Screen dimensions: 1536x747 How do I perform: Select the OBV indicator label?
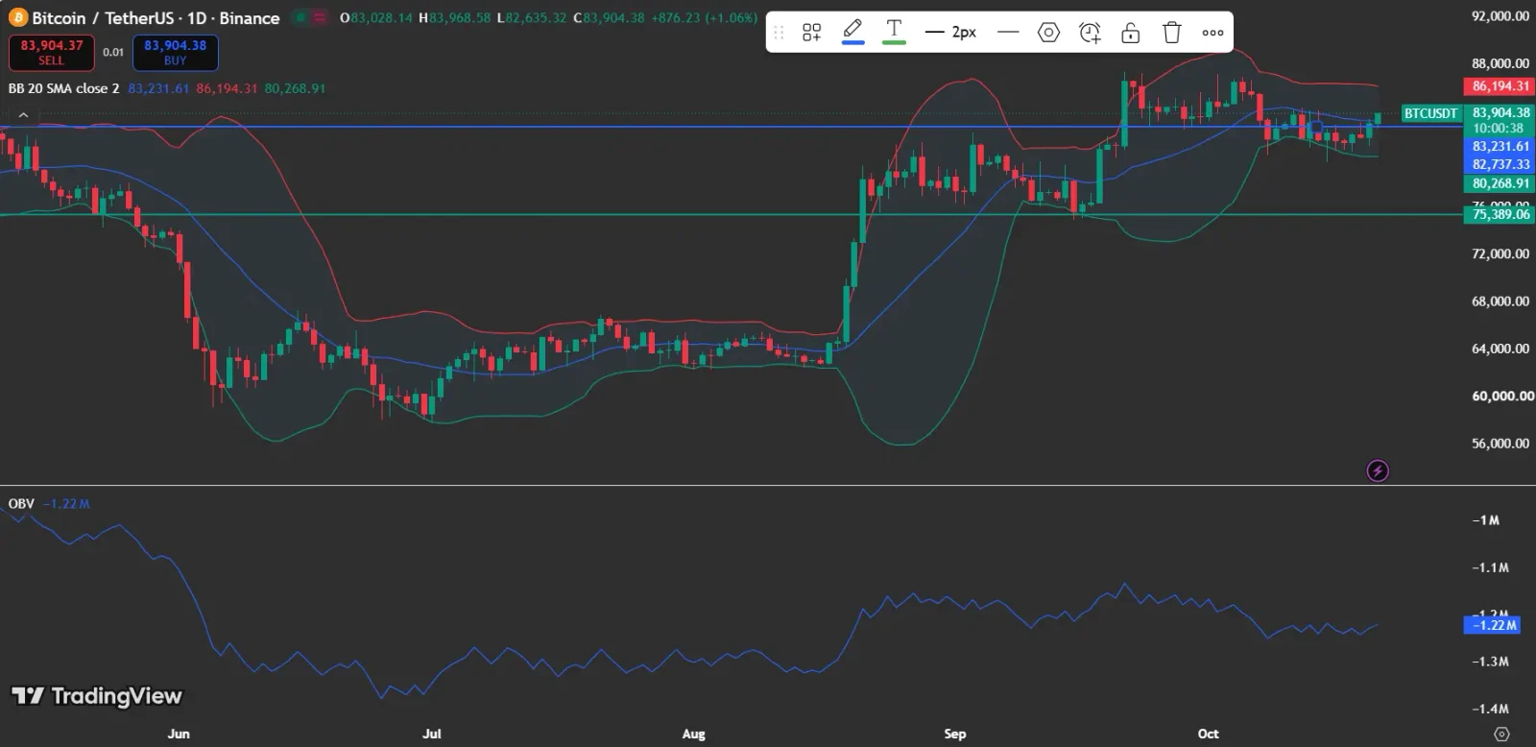(x=21, y=503)
